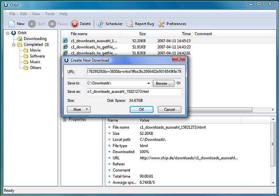Click the Report Bug icon
The width and height of the screenshot is (279, 196).
pyautogui.click(x=130, y=24)
